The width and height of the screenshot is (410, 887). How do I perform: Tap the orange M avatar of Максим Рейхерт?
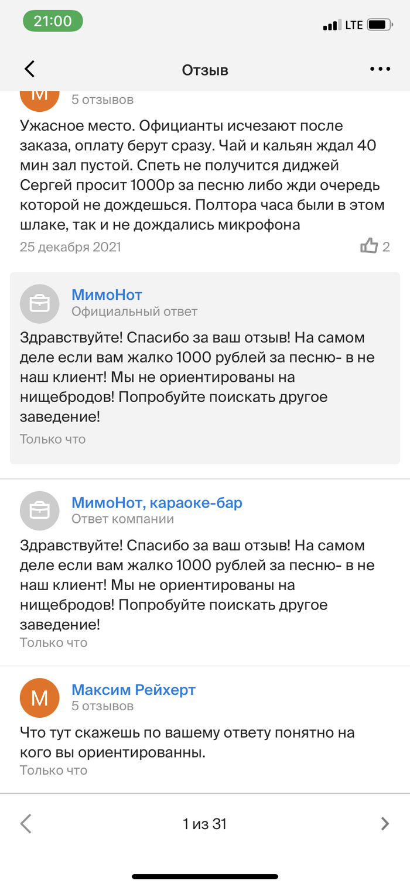tap(40, 698)
